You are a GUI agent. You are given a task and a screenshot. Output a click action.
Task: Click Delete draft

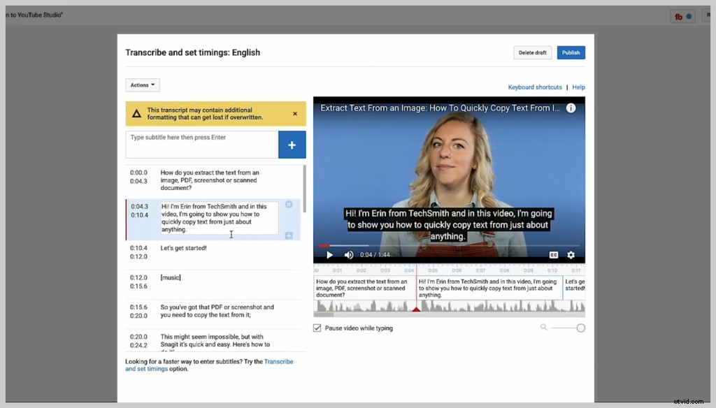click(x=532, y=52)
